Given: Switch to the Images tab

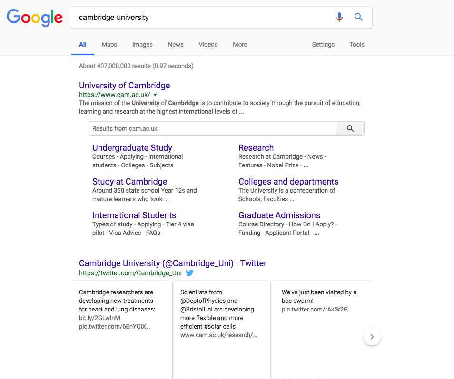Looking at the screenshot, I should tap(142, 44).
